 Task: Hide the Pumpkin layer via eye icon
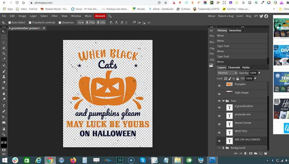click(x=219, y=85)
